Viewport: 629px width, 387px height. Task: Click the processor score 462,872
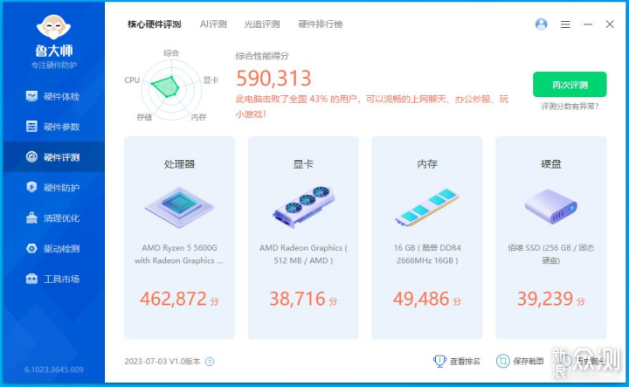[x=173, y=299]
